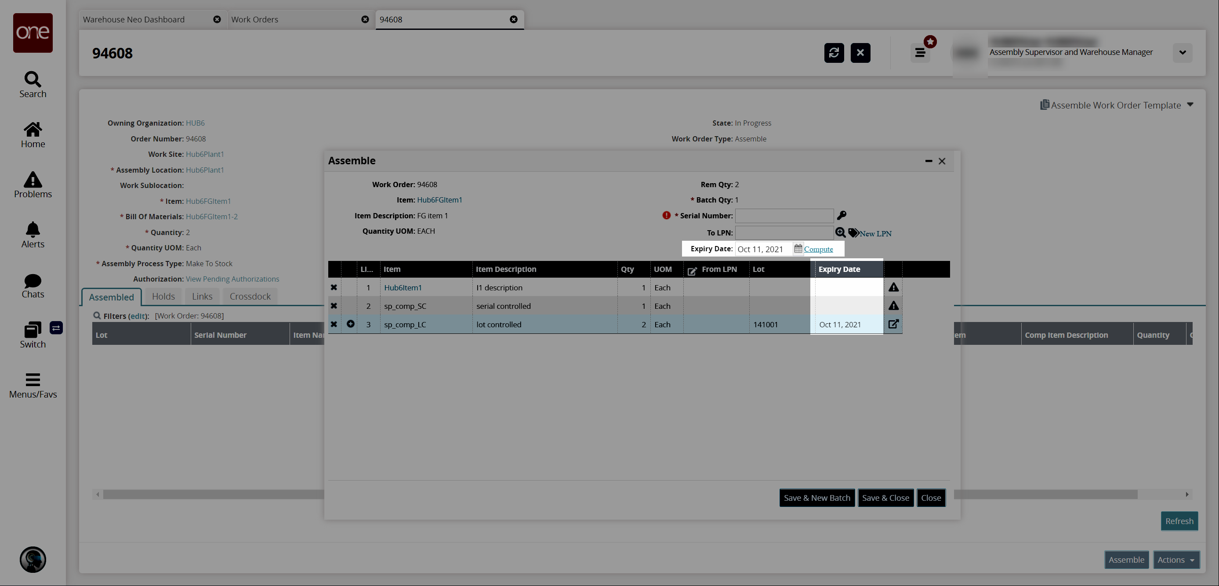Click the horizontal scrollbar below the grid
The image size is (1219, 586).
pyautogui.click(x=213, y=494)
